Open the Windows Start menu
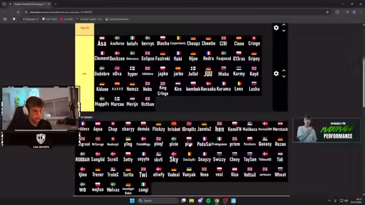This screenshot has height=205, width=365. (132, 200)
